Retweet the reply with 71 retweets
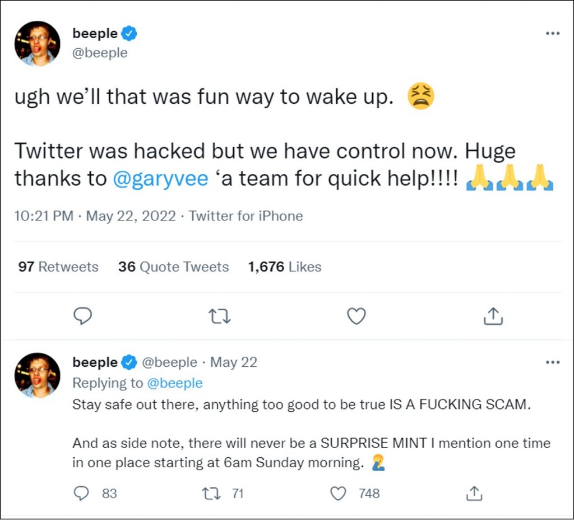 click(211, 494)
